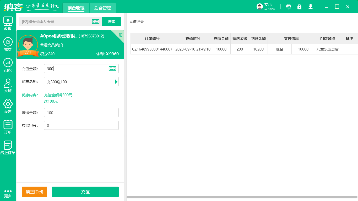Switch to the 后台管理 tab

[102, 8]
